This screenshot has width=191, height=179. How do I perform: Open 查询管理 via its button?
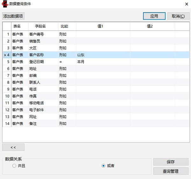click(x=171, y=171)
